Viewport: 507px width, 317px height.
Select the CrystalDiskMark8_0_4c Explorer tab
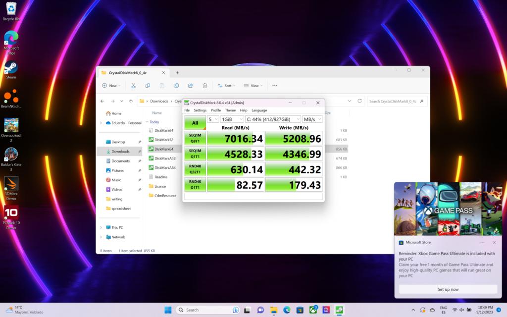pos(133,73)
